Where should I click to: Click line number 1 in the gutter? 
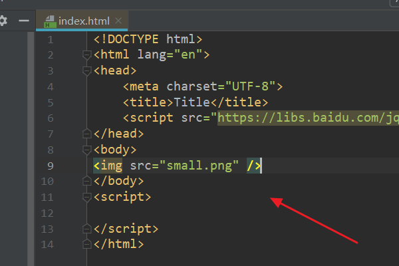coord(51,40)
